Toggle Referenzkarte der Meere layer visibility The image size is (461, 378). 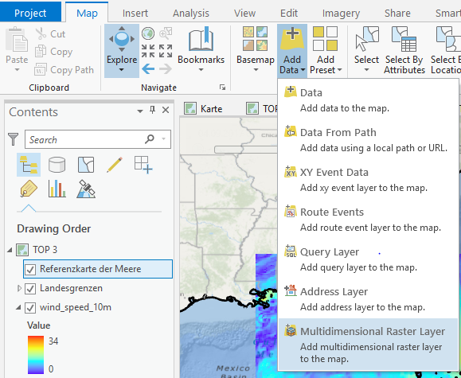[30, 269]
